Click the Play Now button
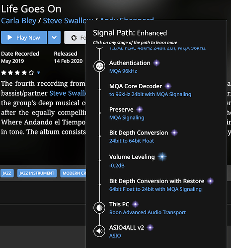The image size is (231, 248). pyautogui.click(x=24, y=37)
